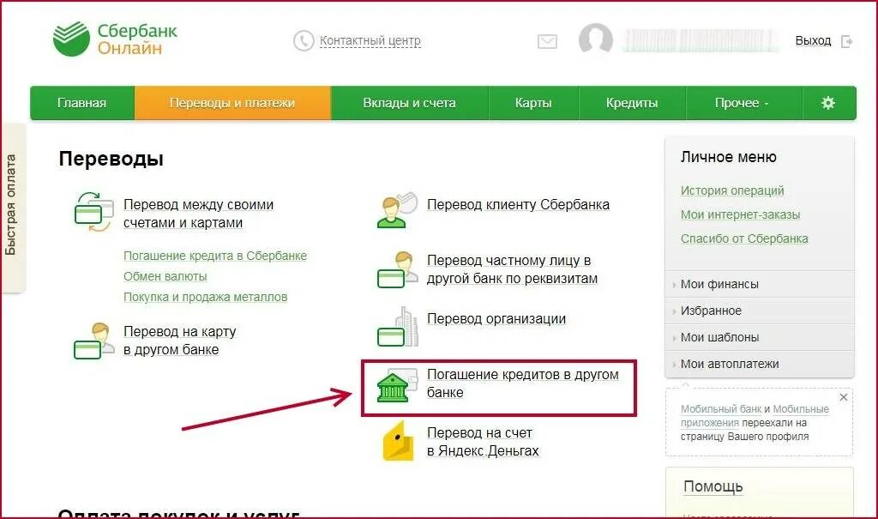Open Перевод организации link
This screenshot has width=878, height=519.
click(x=496, y=319)
